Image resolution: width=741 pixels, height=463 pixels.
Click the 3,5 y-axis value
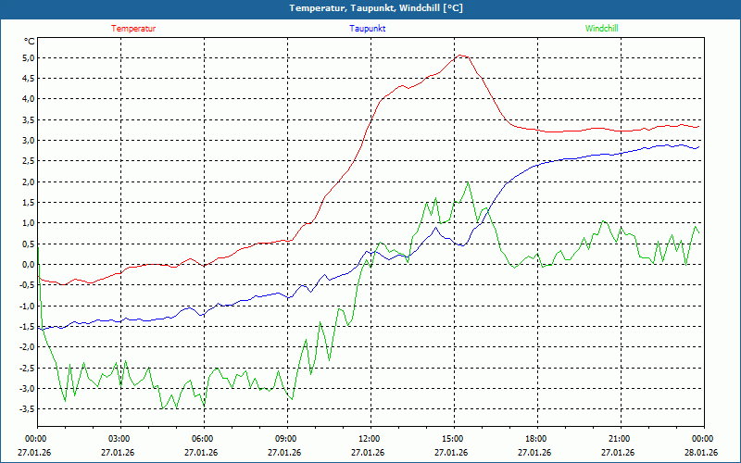tap(29, 120)
